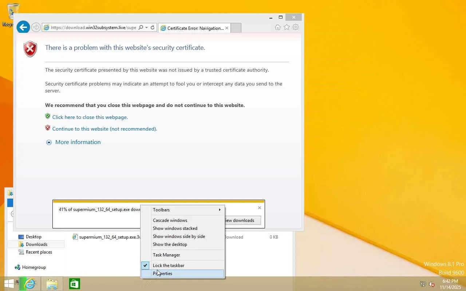
Task: Open the Toolbars submenu in the context menu
Action: 183,210
